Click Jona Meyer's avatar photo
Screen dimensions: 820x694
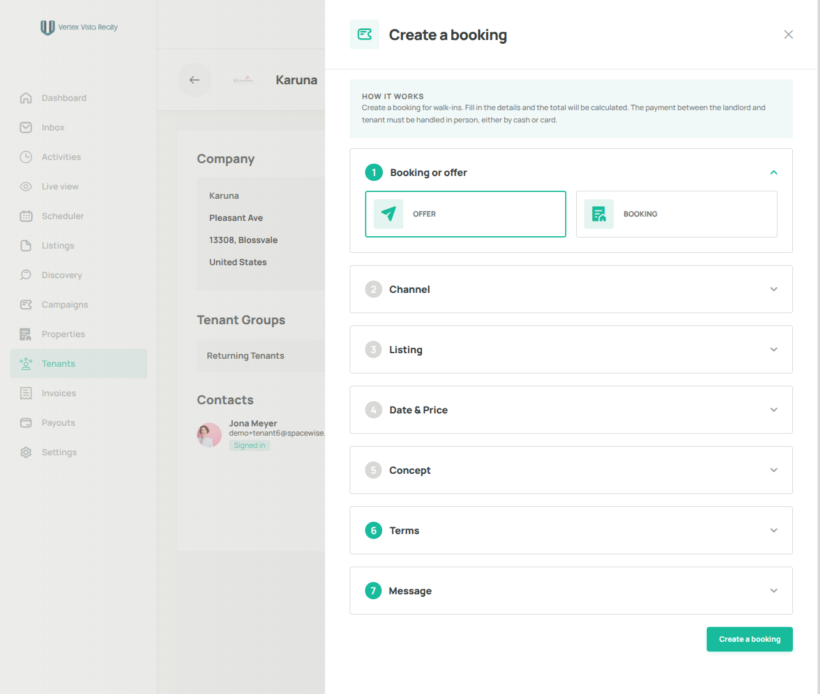pos(209,435)
